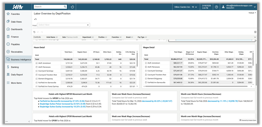Click the date and time 3/18/2026 display
Viewport: 262px width, 127px height.
(206, 7)
